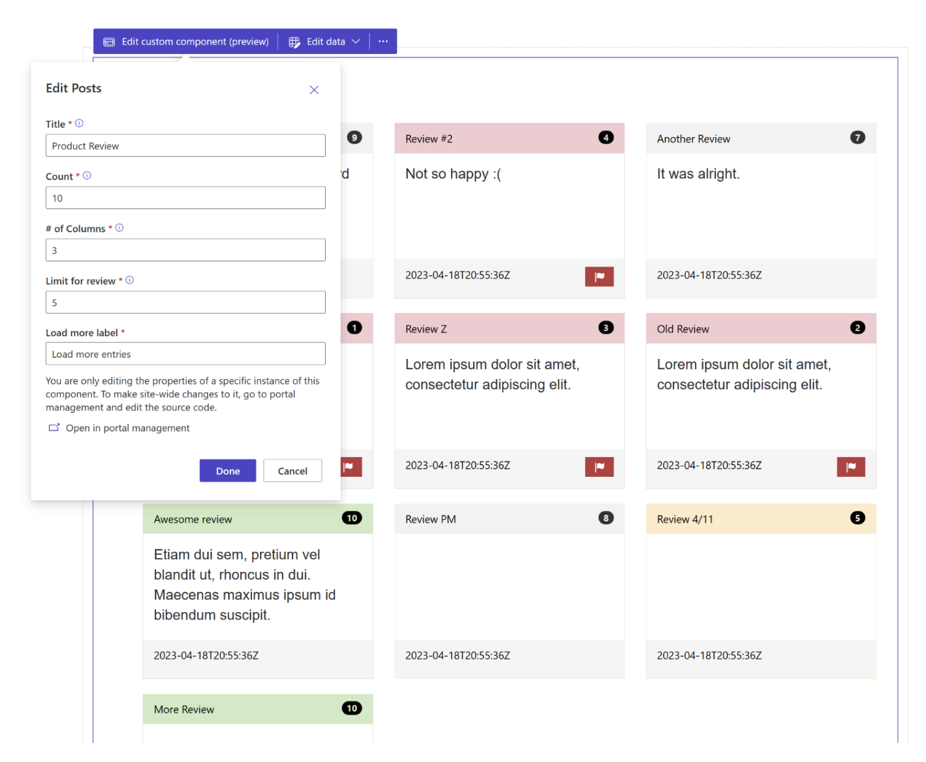Image resolution: width=926 pixels, height=762 pixels.
Task: Click flag icon partly hidden behind dialog
Action: click(351, 467)
